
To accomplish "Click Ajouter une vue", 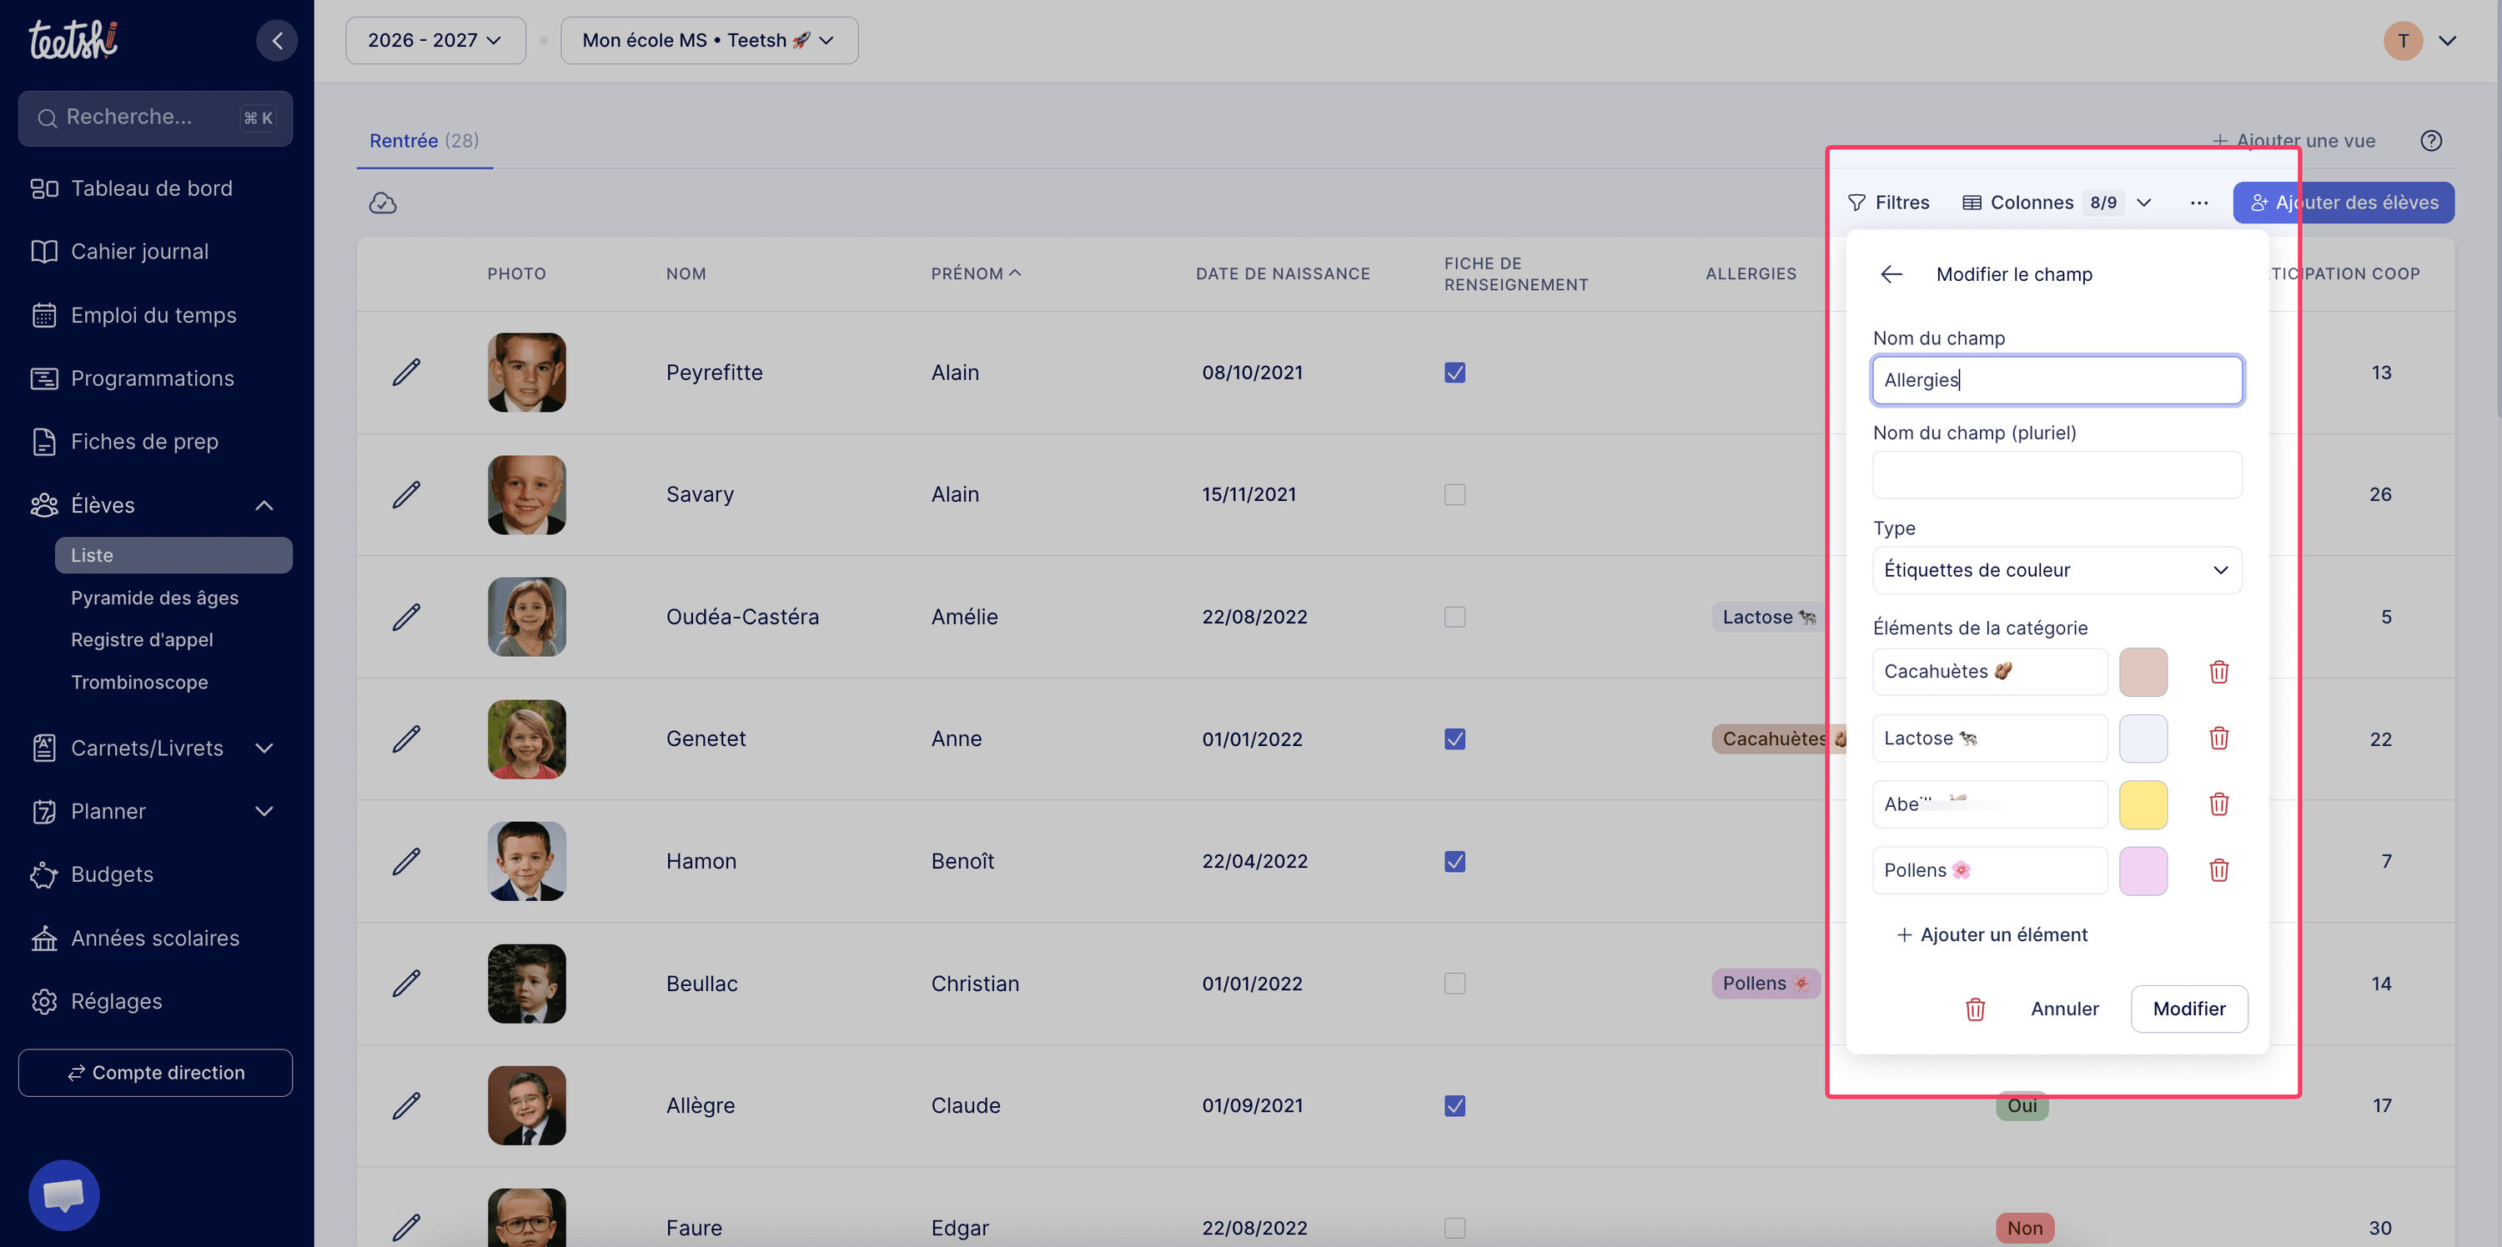I will coord(2293,141).
